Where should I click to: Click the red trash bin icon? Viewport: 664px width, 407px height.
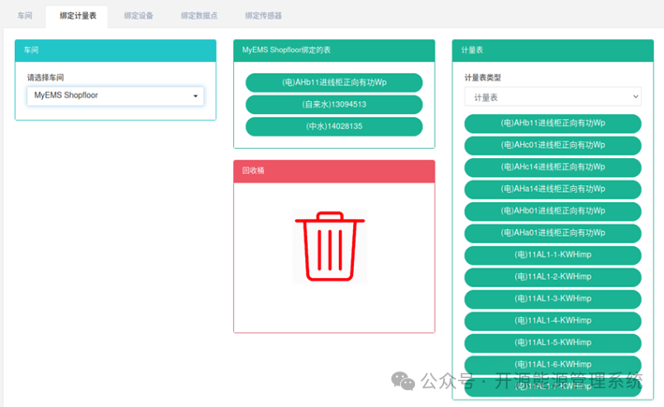pyautogui.click(x=330, y=246)
